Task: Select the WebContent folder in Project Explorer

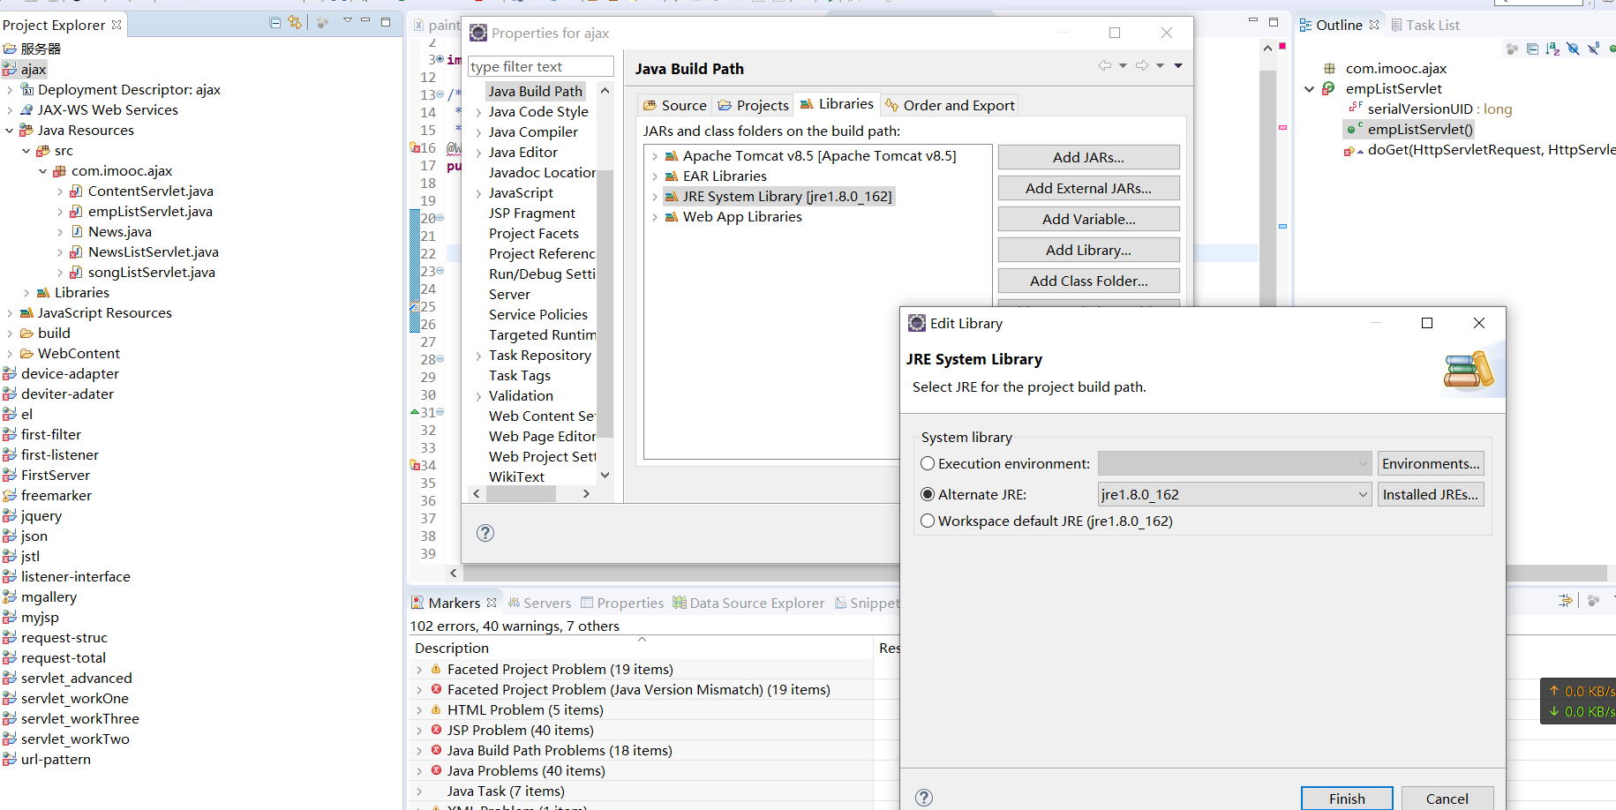Action: [79, 354]
